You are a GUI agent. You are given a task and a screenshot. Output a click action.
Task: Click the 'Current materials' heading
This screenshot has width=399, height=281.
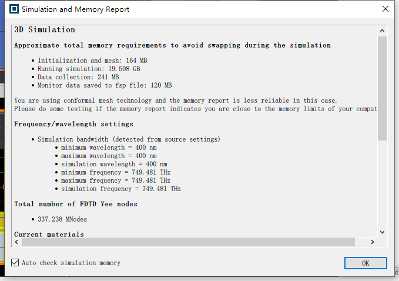click(x=49, y=234)
